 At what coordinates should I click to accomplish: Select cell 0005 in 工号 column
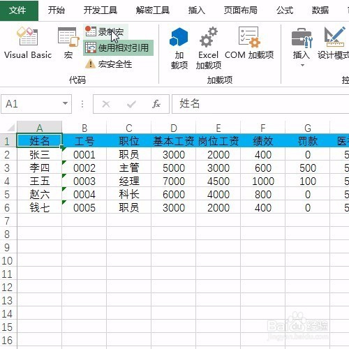pos(84,207)
